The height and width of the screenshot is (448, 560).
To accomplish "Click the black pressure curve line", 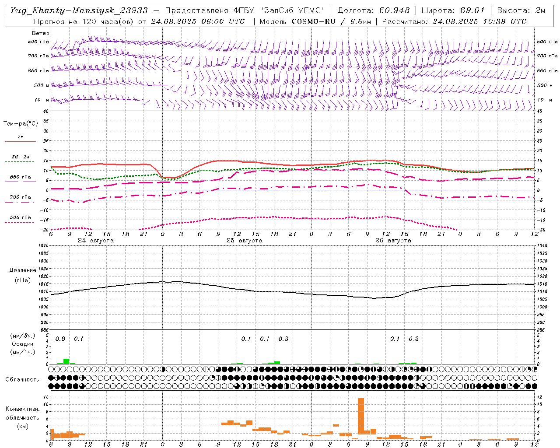I will [293, 292].
